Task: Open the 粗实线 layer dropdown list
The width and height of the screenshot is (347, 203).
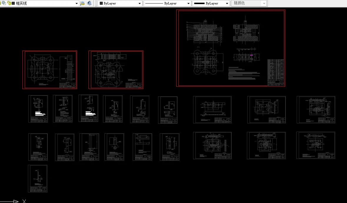Action: coord(77,3)
